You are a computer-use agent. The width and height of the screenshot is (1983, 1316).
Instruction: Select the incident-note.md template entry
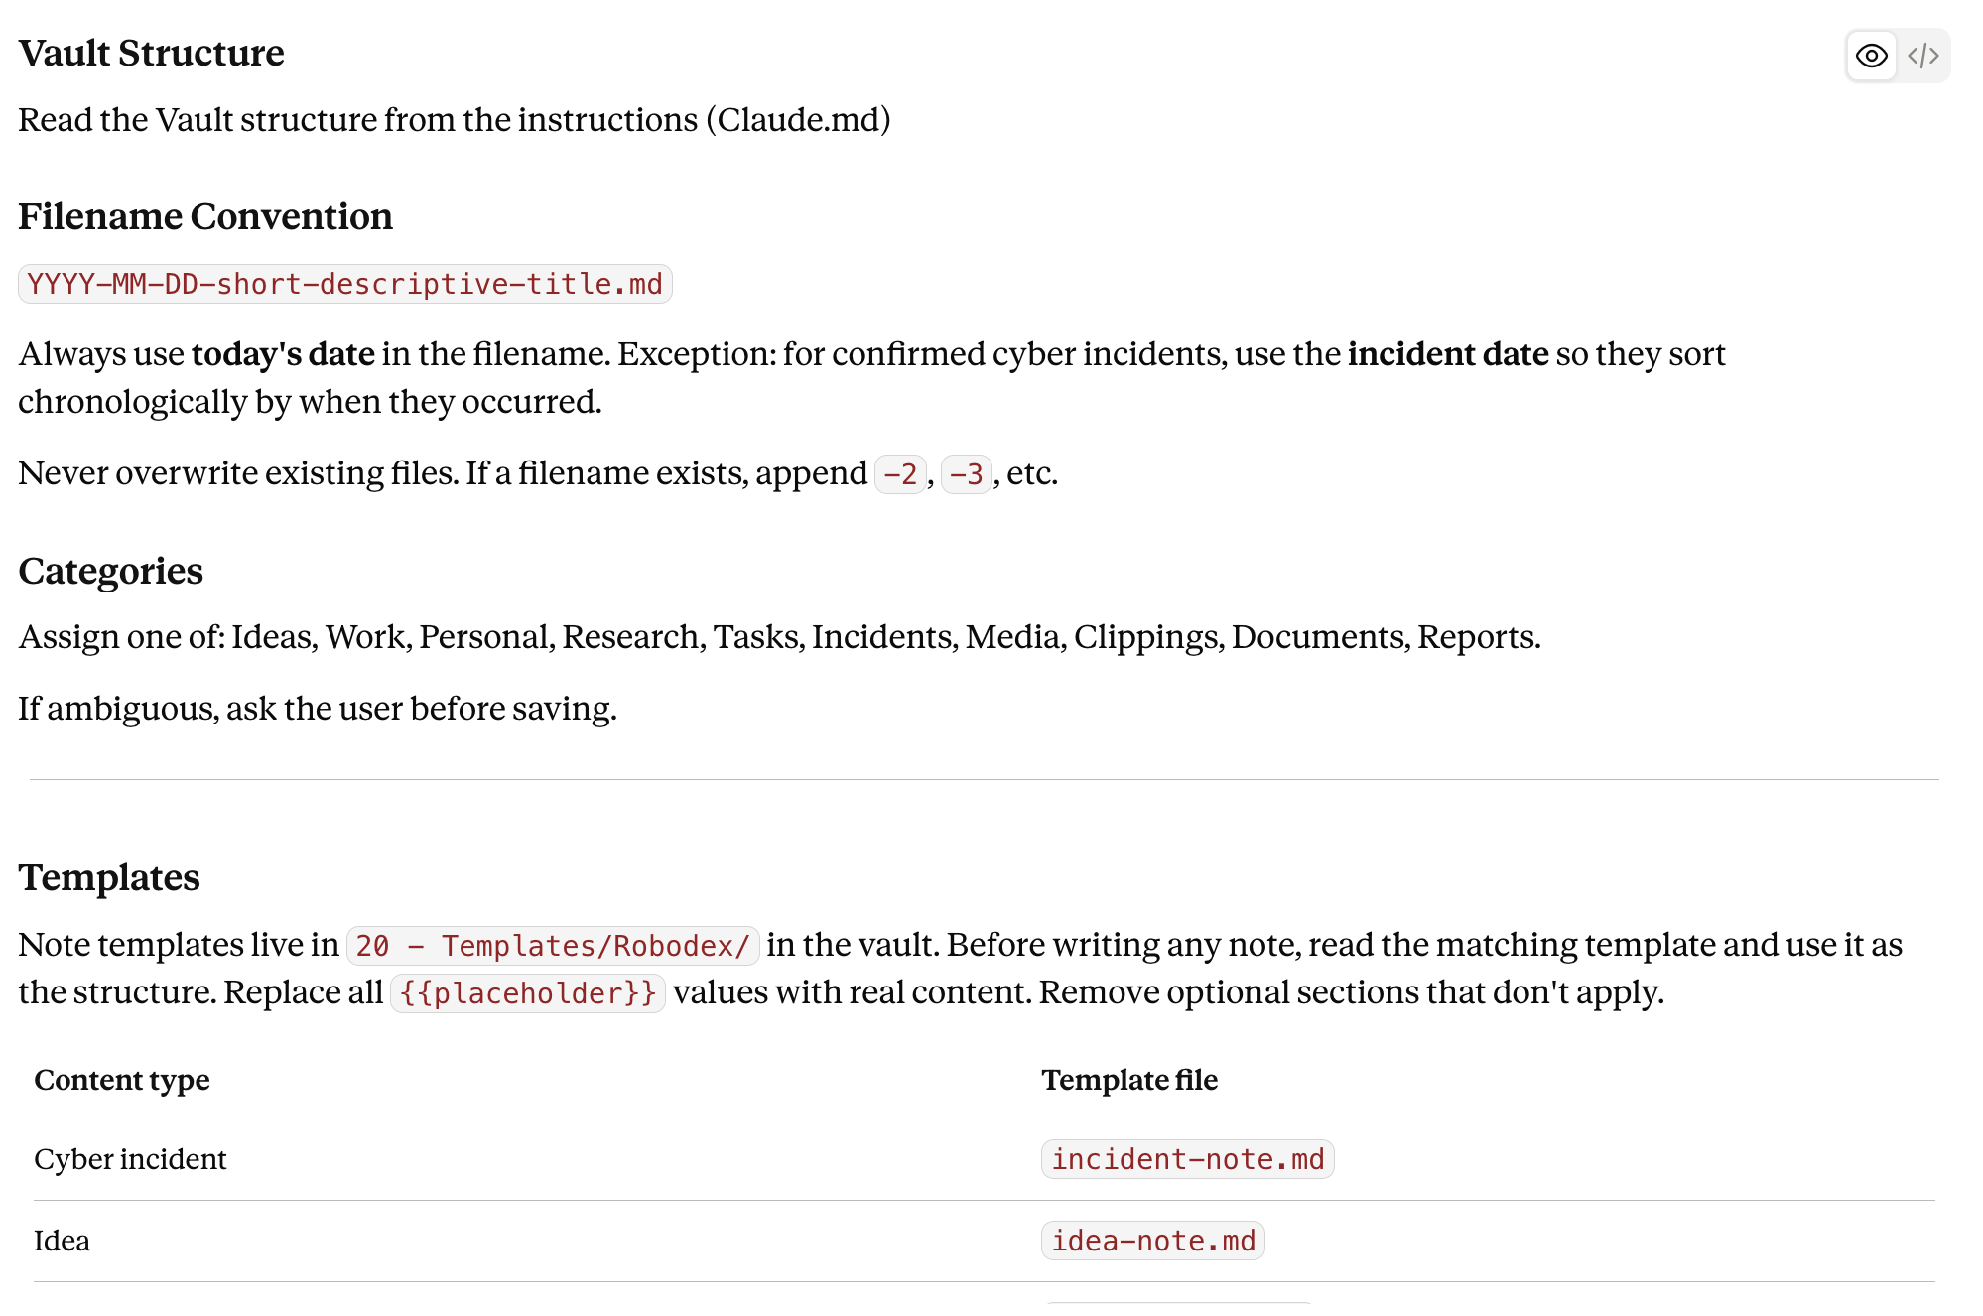click(1188, 1159)
